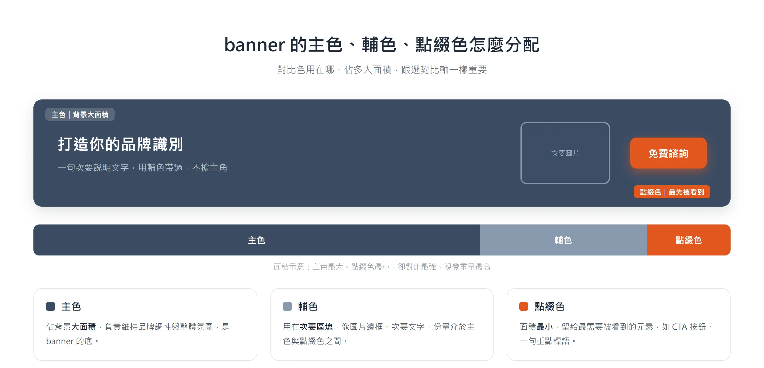Click the 點綴色 card heading
Image resolution: width=764 pixels, height=368 pixels.
[549, 306]
